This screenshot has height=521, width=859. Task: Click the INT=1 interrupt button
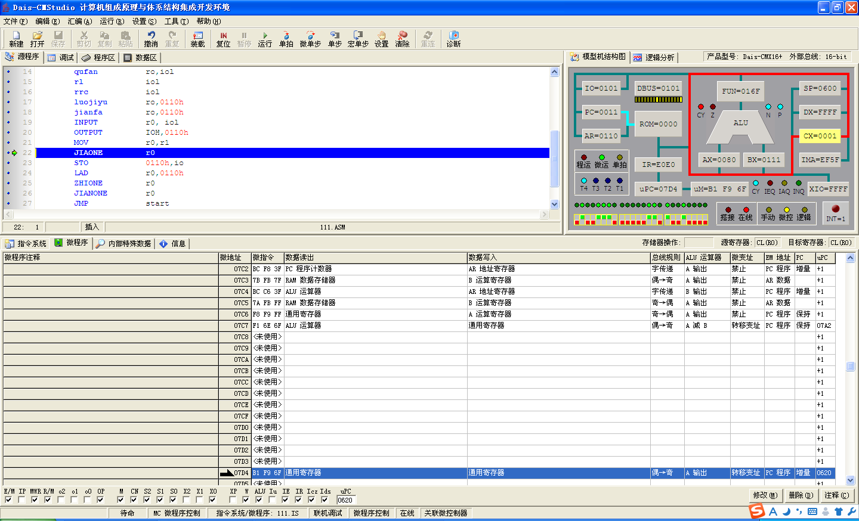(x=835, y=213)
